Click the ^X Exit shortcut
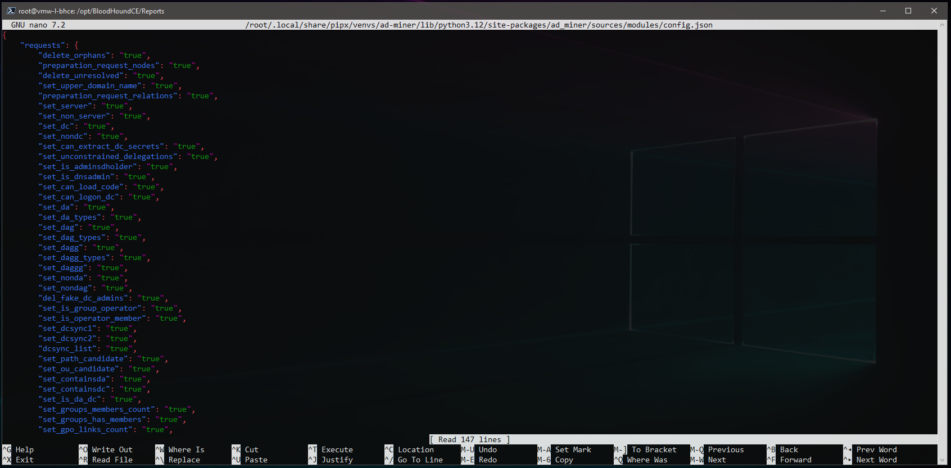 (x=18, y=460)
